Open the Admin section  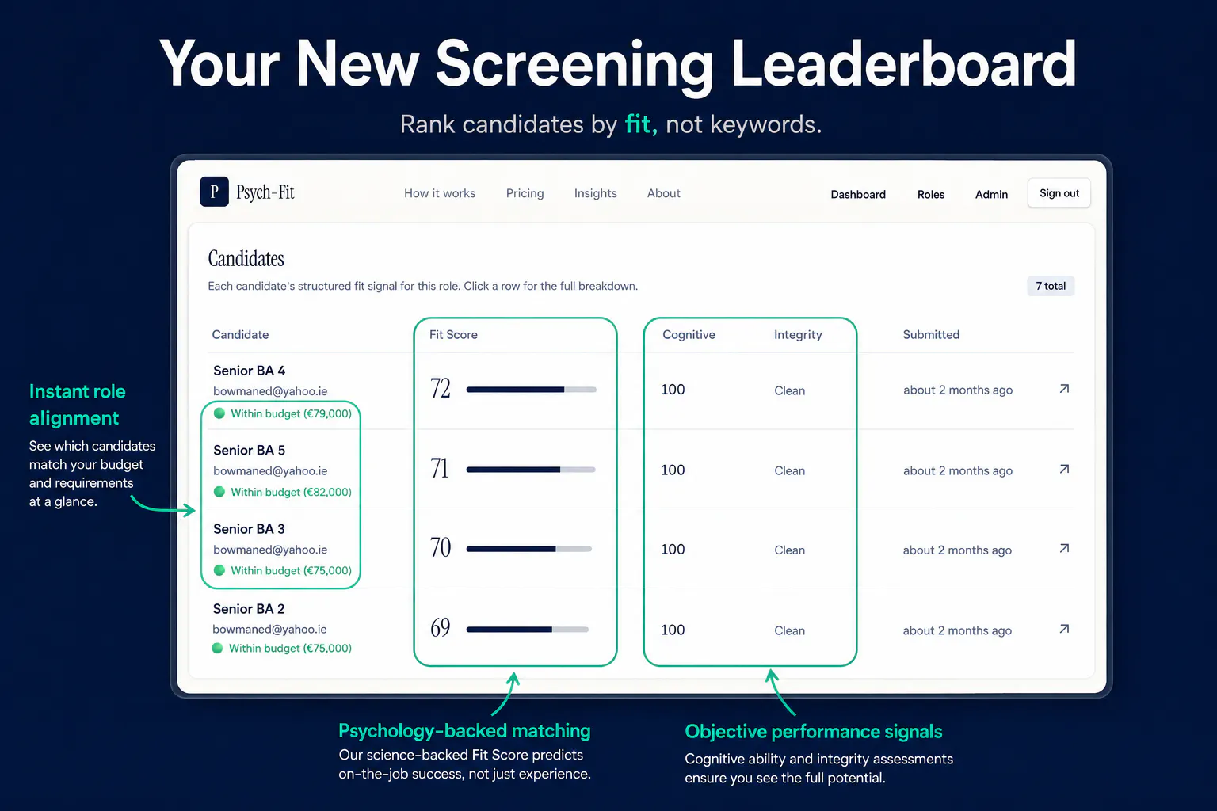[x=991, y=194]
